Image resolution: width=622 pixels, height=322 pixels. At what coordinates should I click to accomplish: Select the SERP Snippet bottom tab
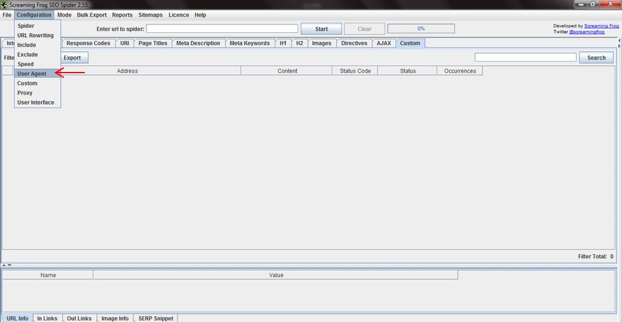156,318
